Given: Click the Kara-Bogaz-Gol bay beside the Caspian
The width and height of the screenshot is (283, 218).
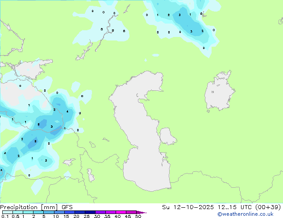Looking at the screenshot, I should pyautogui.click(x=167, y=136).
